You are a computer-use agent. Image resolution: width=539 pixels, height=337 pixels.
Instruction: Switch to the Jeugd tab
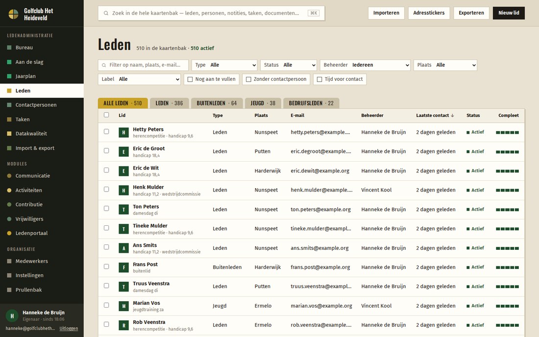tap(263, 103)
